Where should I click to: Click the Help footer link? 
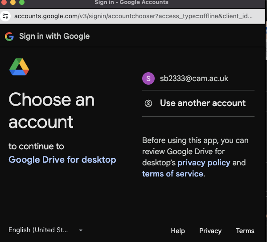click(x=178, y=231)
